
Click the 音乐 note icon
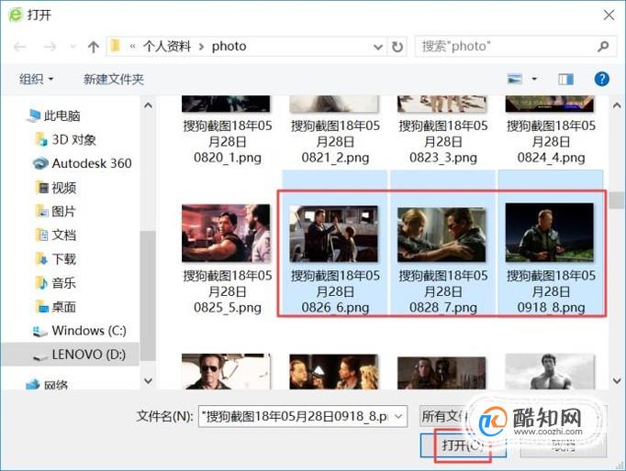(x=41, y=283)
